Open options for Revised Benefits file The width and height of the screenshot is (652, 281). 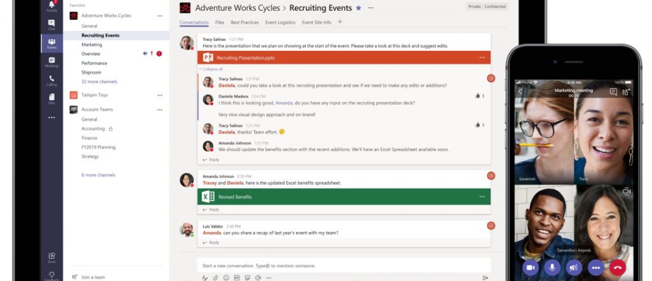(482, 196)
